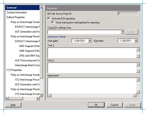The image size is (146, 113).
Task: Click Text 1 scroll down arrow
Action: coord(138,56)
